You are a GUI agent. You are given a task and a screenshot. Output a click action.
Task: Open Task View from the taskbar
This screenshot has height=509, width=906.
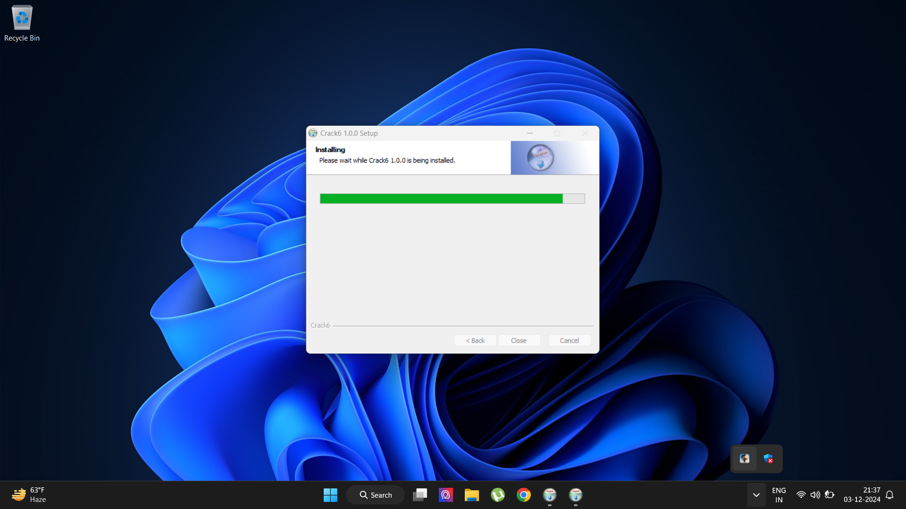tap(420, 495)
